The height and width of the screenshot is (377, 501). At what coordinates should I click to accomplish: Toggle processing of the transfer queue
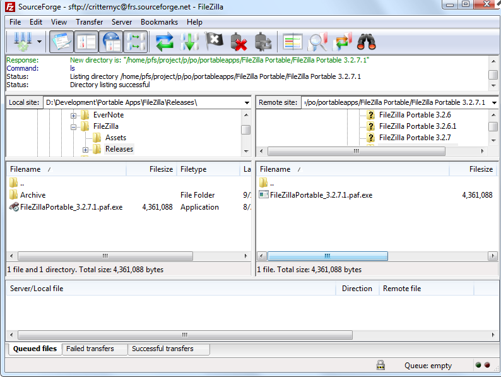click(x=189, y=42)
